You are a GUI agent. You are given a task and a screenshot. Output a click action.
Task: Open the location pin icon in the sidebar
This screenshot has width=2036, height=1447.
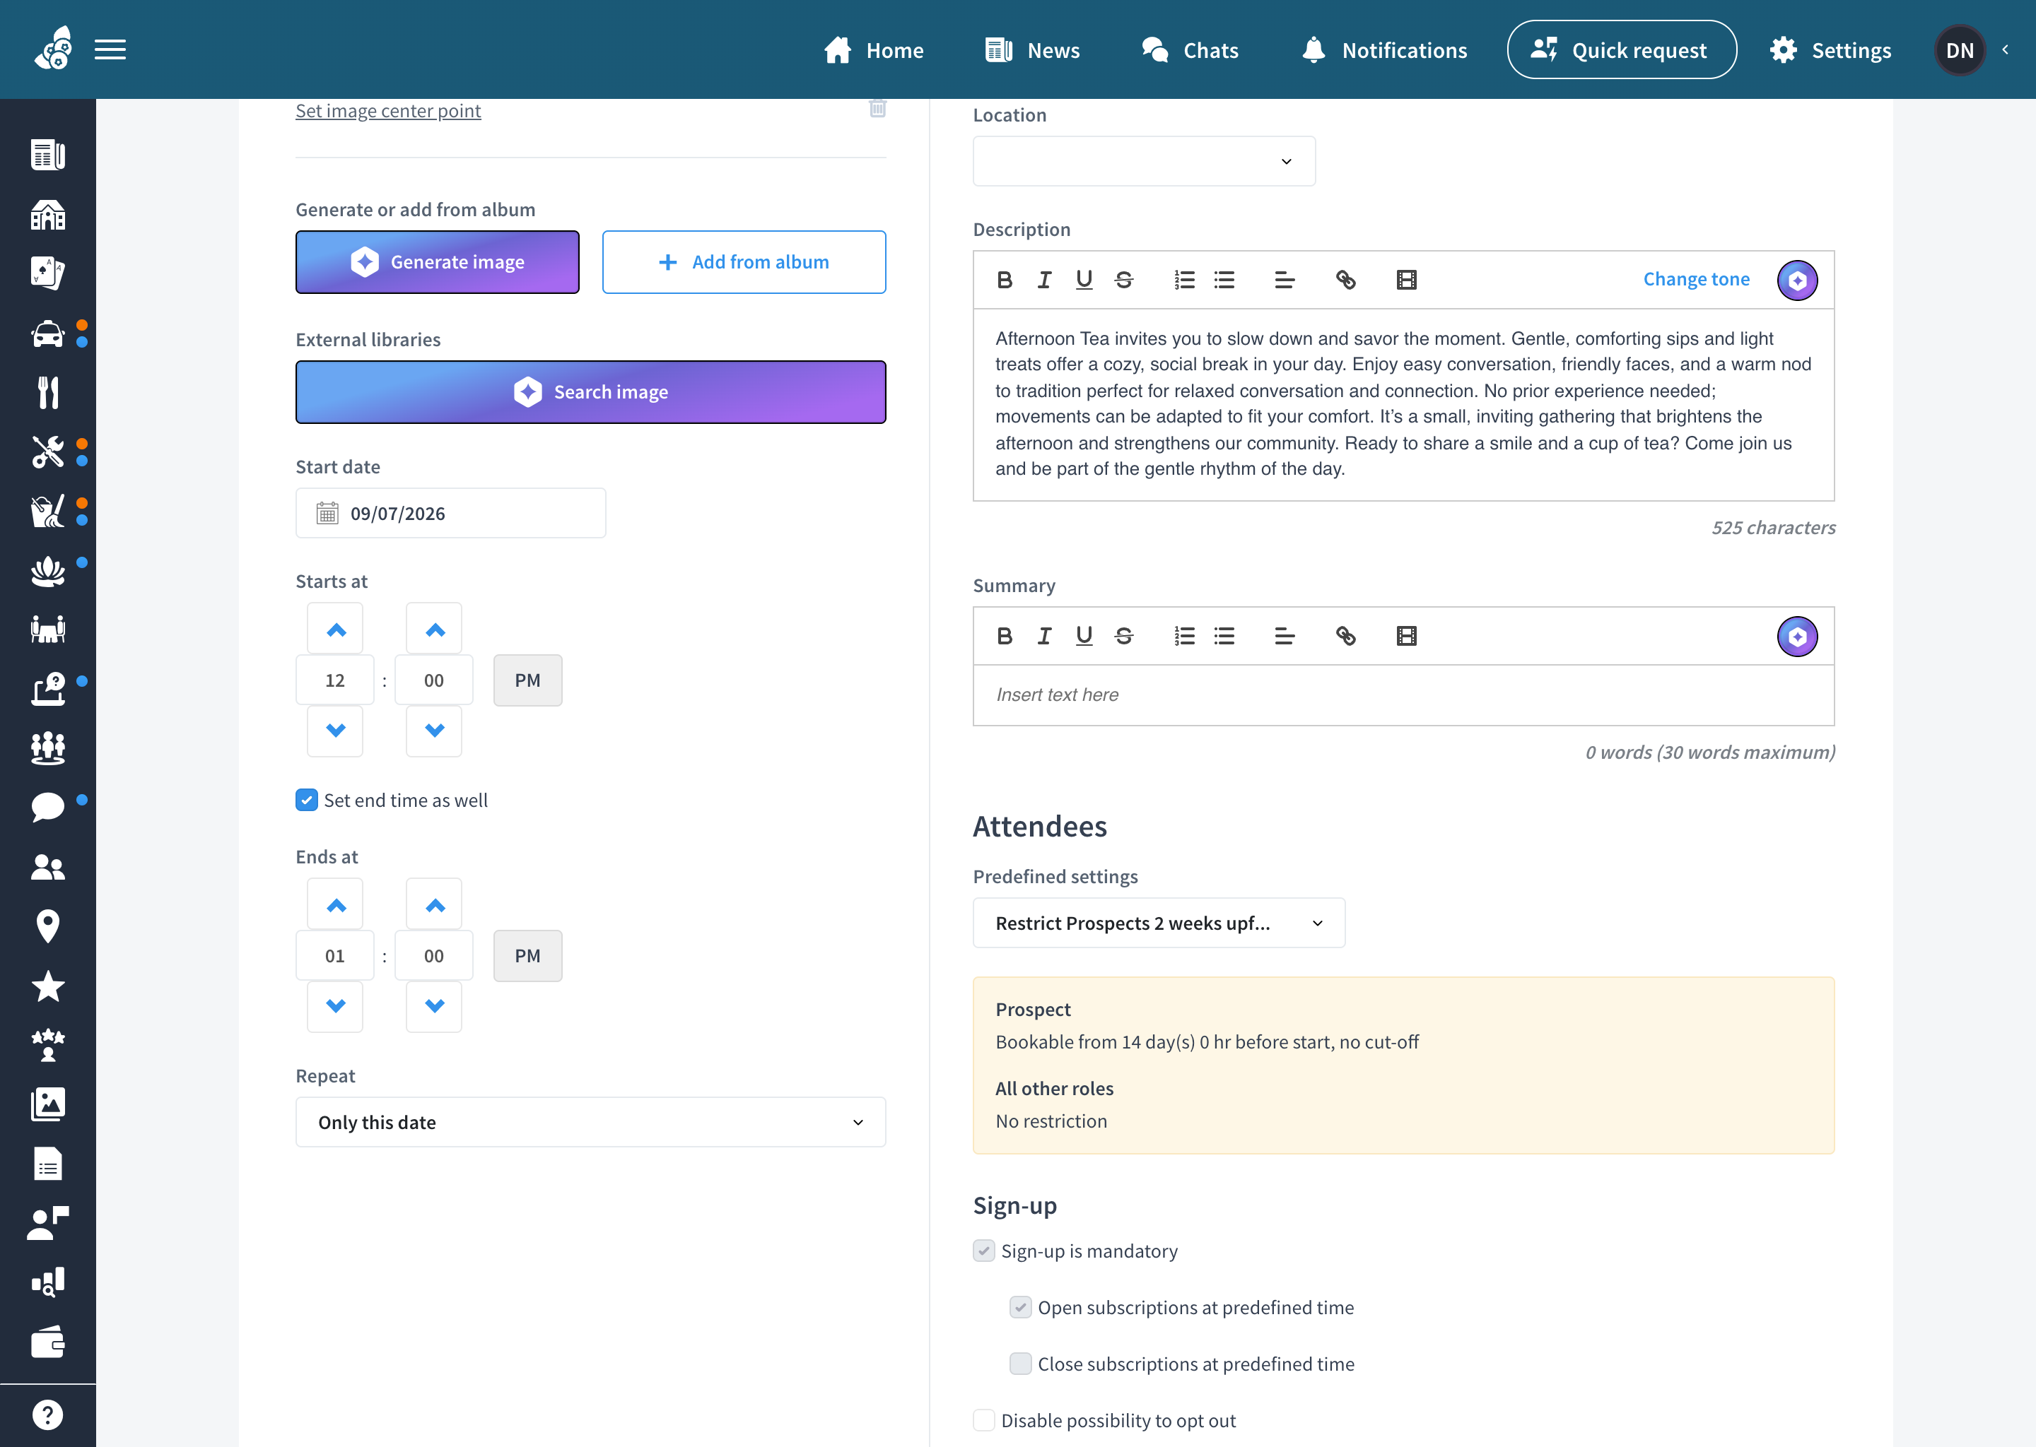48,927
